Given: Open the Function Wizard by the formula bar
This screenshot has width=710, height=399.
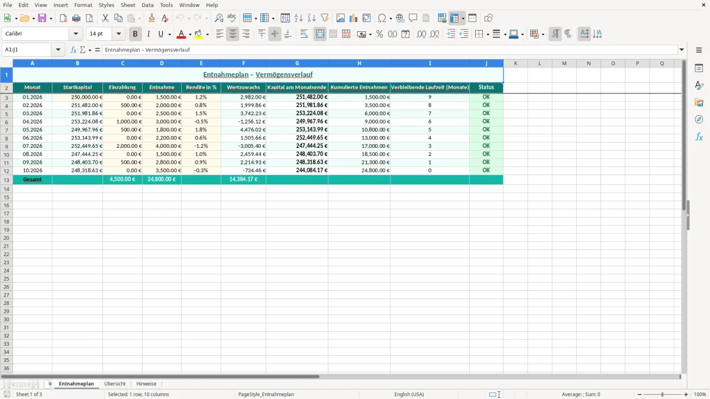Looking at the screenshot, I should 74,50.
